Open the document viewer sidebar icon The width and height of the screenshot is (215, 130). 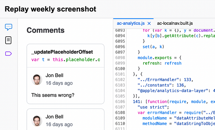tap(9, 40)
